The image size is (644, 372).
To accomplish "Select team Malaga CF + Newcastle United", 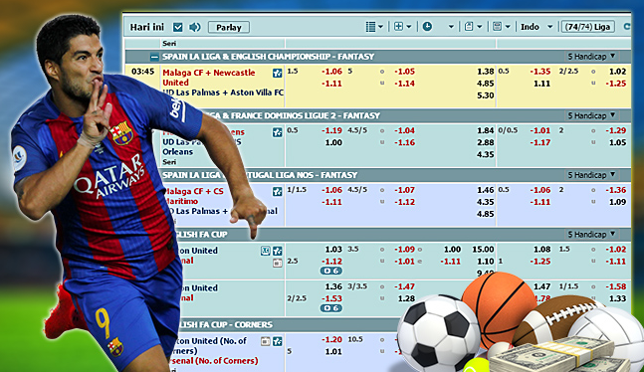I will click(x=209, y=78).
